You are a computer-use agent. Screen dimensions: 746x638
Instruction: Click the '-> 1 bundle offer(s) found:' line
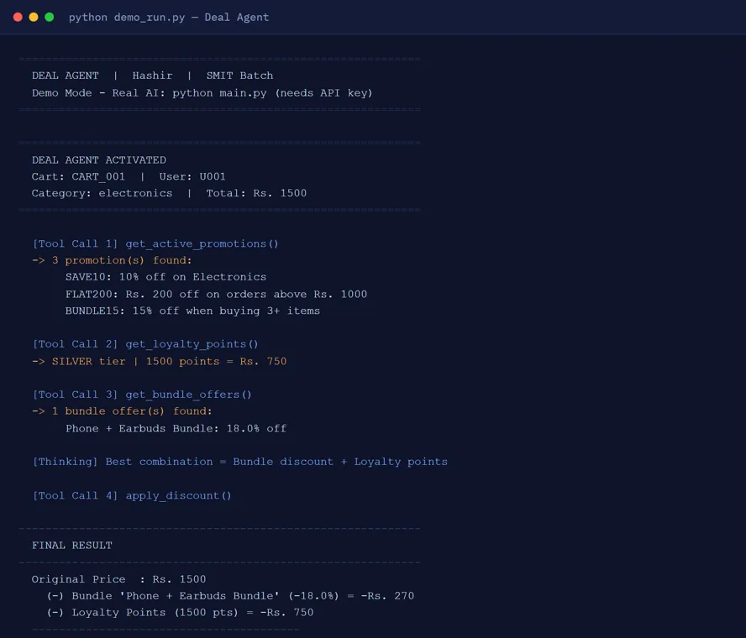(x=122, y=411)
